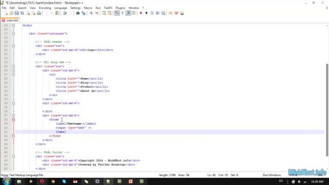This screenshot has width=329, height=185.
Task: Click the document list toolbar icon
Action: 134,13
